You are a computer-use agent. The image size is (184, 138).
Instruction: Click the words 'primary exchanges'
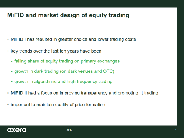(x=100, y=61)
